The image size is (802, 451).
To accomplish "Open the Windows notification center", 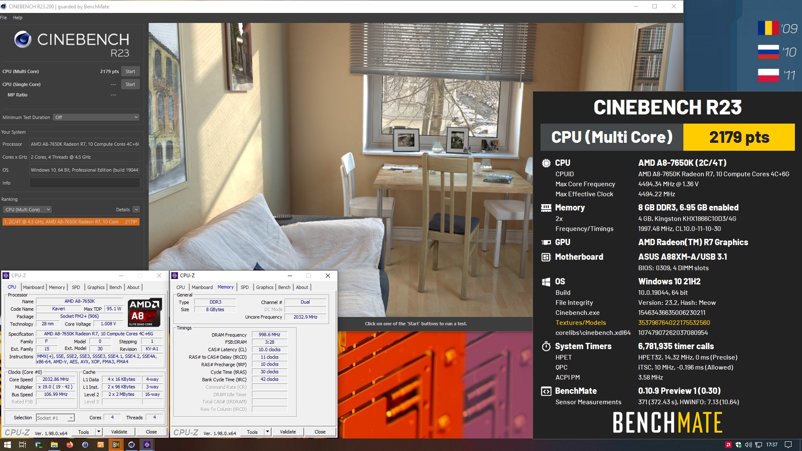I will coord(788,445).
